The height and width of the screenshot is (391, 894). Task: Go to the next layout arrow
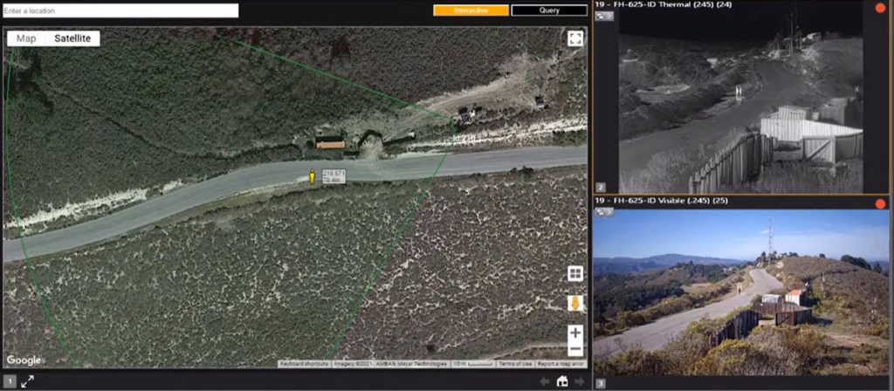pyautogui.click(x=579, y=381)
